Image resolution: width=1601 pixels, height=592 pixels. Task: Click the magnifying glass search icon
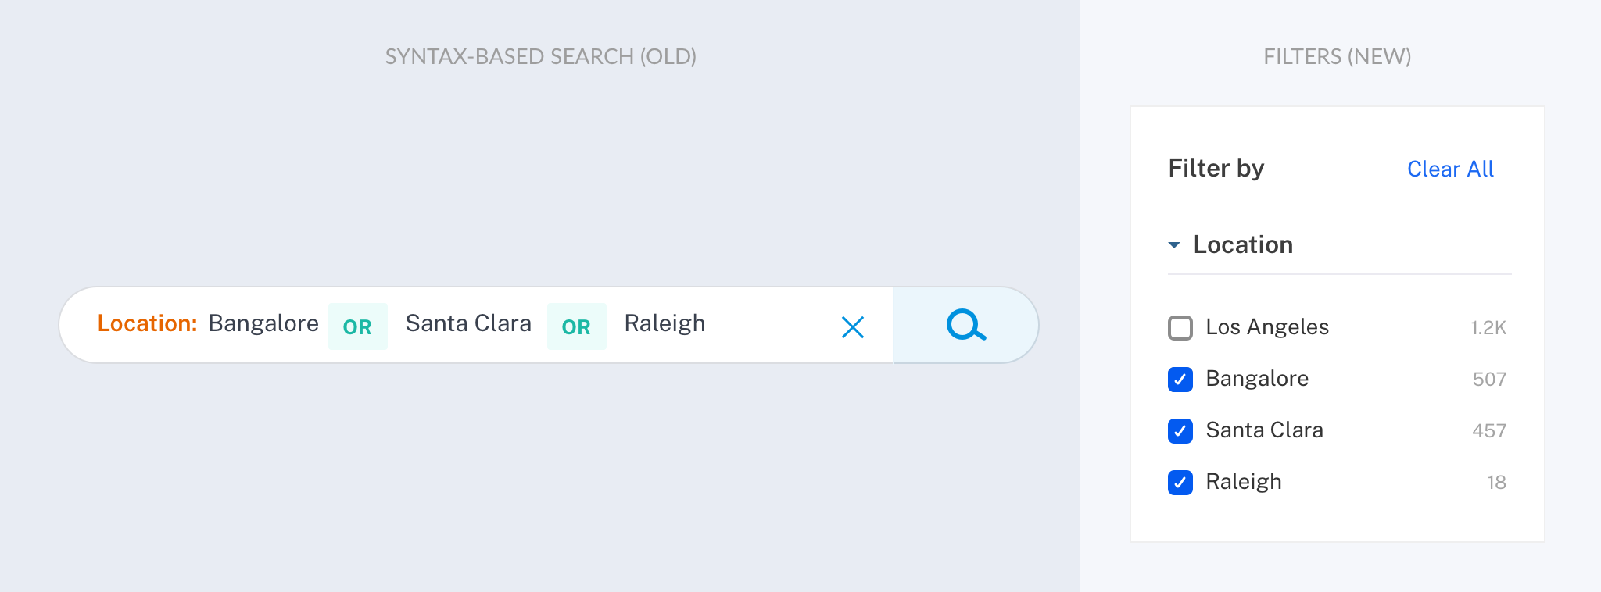coord(966,325)
